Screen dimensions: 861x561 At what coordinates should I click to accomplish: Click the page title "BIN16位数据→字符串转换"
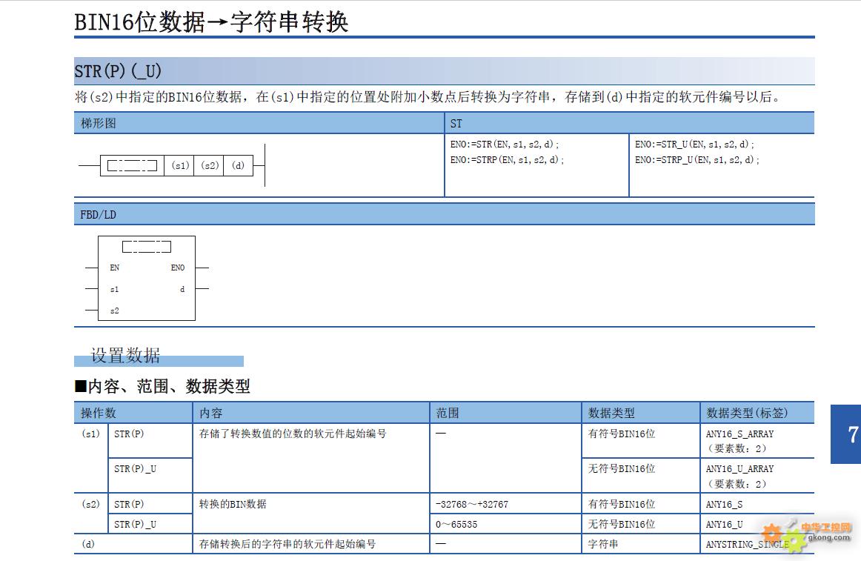point(211,22)
